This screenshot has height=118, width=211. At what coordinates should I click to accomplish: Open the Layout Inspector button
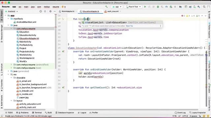[x=197, y=113]
